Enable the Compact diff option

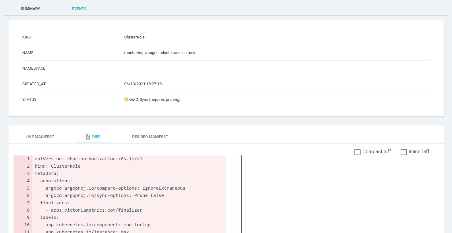[358, 152]
